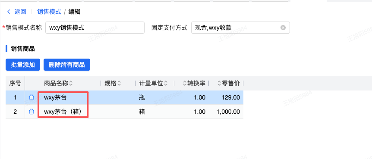Sort by 计量单位 column arrows
Viewport: 372px width, 159px height.
(x=166, y=83)
